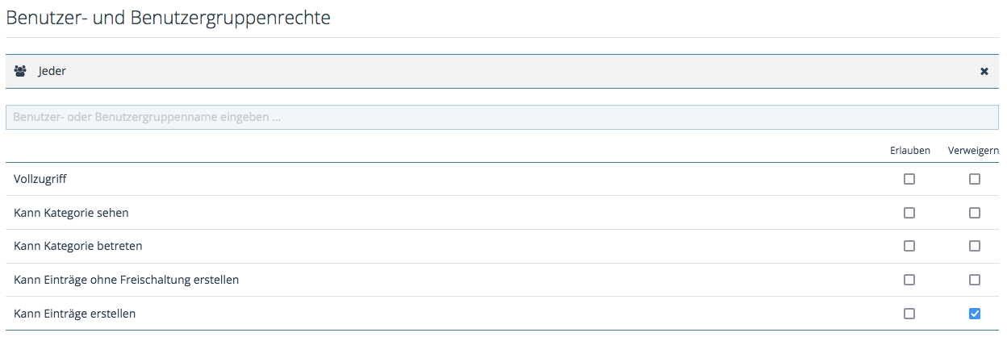Deny Kann Kategorie sehen
Image resolution: width=1007 pixels, height=337 pixels.
975,213
